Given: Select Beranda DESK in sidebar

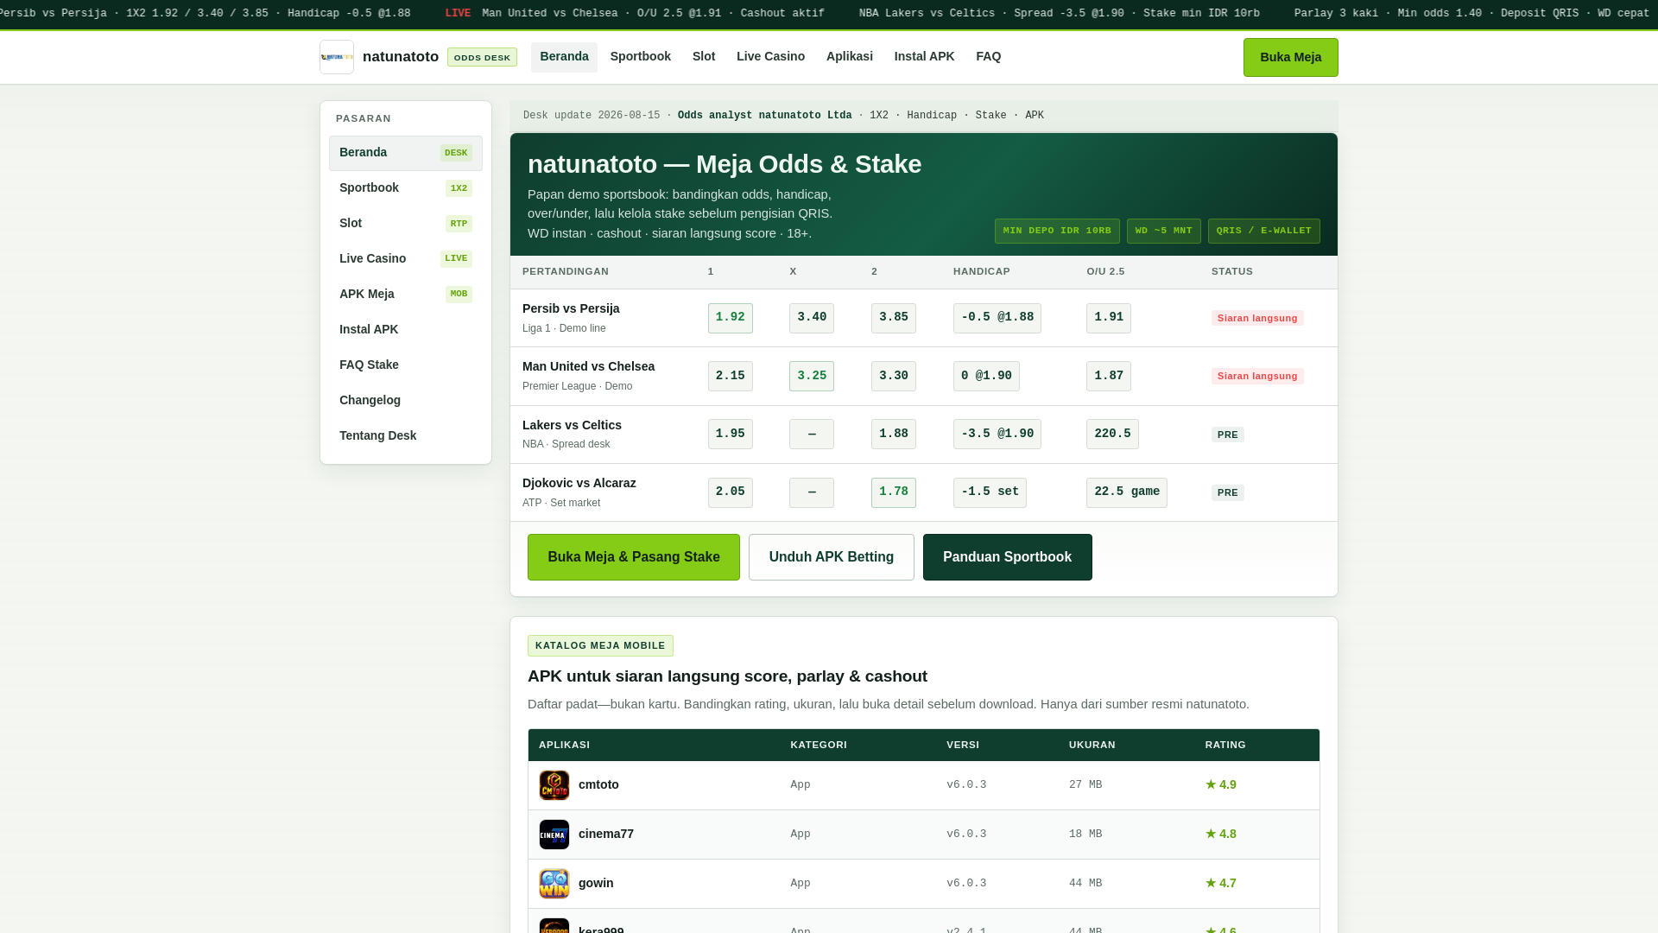Looking at the screenshot, I should coord(406,153).
